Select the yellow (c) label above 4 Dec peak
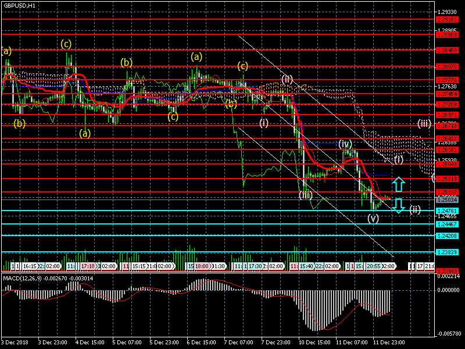The image size is (465, 349). point(66,44)
